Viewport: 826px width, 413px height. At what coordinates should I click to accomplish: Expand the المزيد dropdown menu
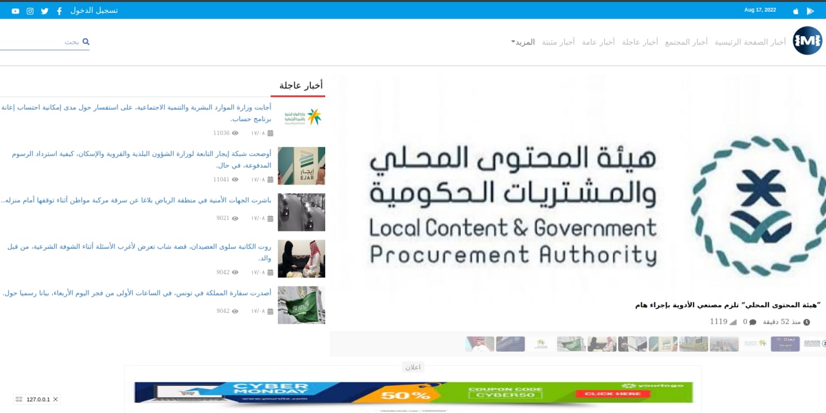pos(523,42)
